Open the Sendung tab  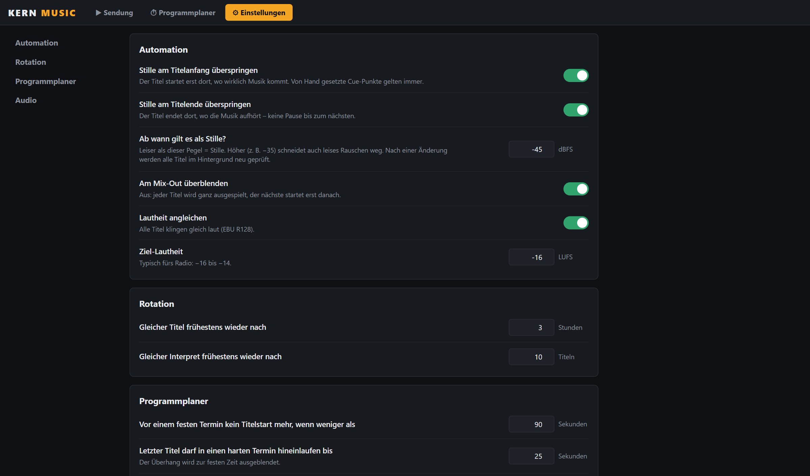point(114,12)
